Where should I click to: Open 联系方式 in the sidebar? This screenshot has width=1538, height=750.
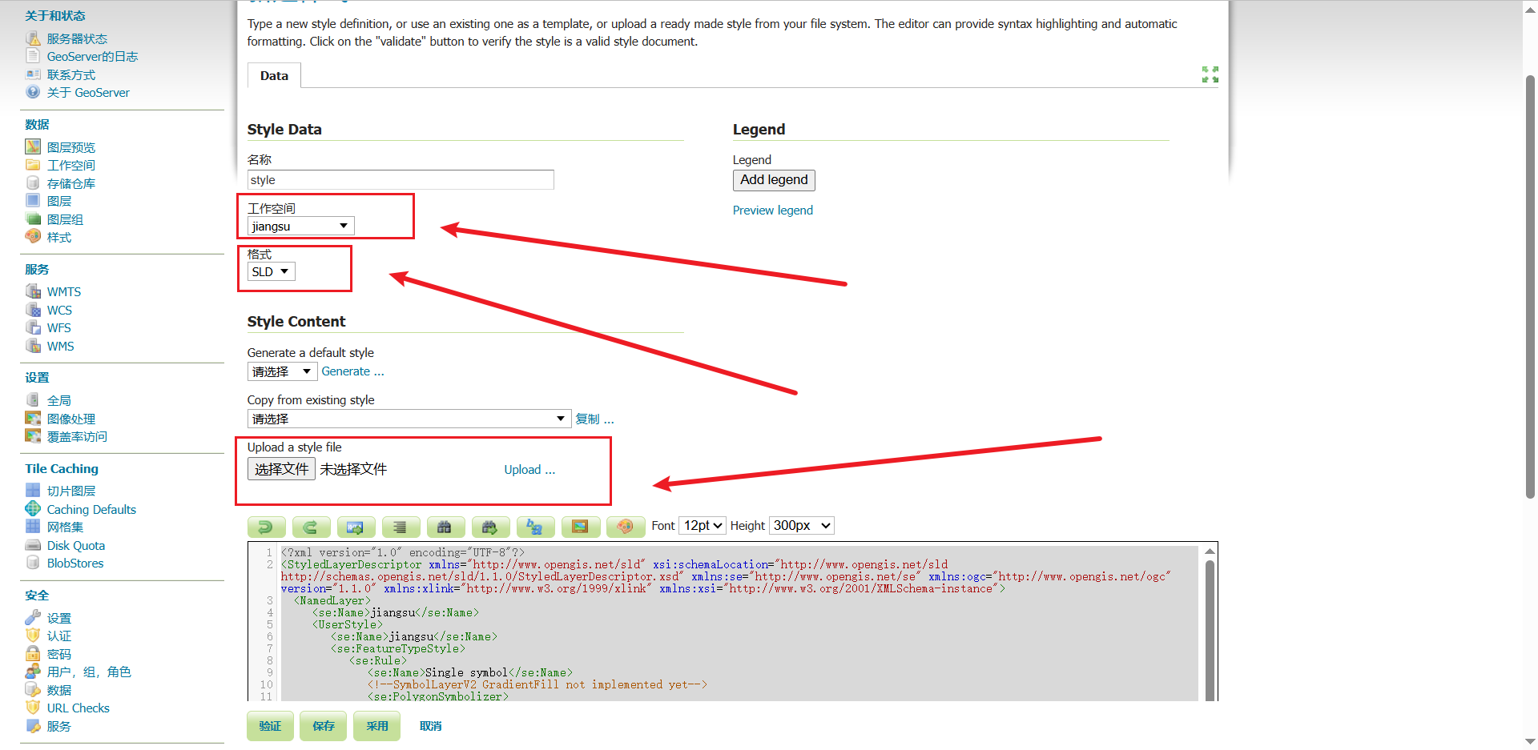click(x=71, y=74)
